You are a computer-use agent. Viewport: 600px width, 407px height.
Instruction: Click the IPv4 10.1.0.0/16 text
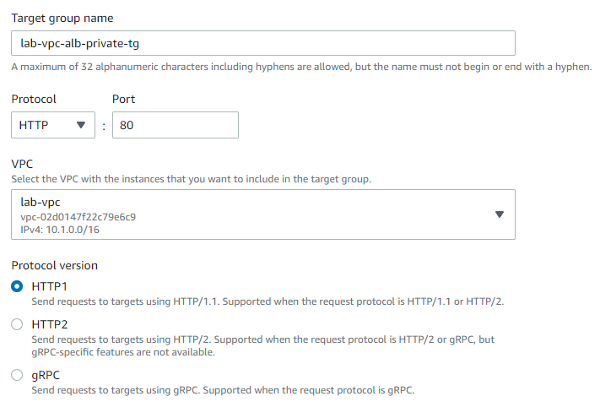62,228
